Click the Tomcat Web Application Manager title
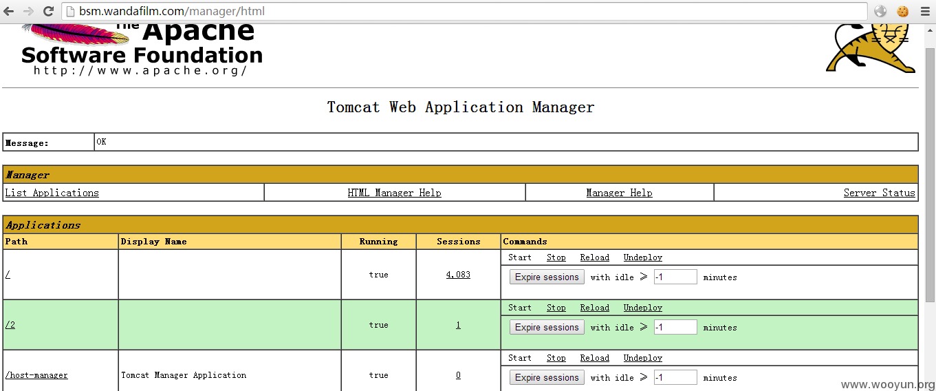 pyautogui.click(x=461, y=107)
